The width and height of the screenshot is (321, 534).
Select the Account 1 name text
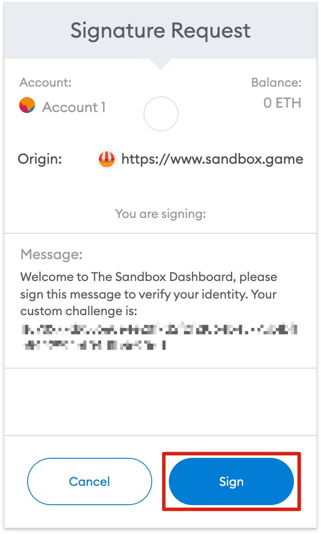(73, 107)
